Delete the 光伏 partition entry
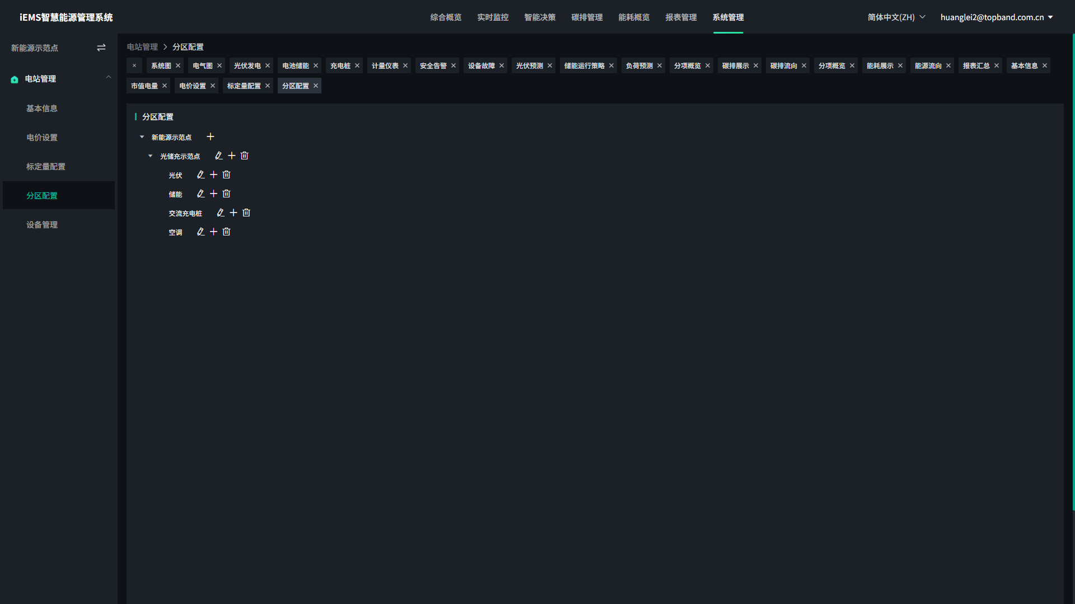Screen dimensions: 1075x604 (226, 175)
